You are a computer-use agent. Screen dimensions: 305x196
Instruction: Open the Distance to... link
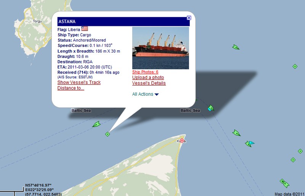(x=71, y=88)
